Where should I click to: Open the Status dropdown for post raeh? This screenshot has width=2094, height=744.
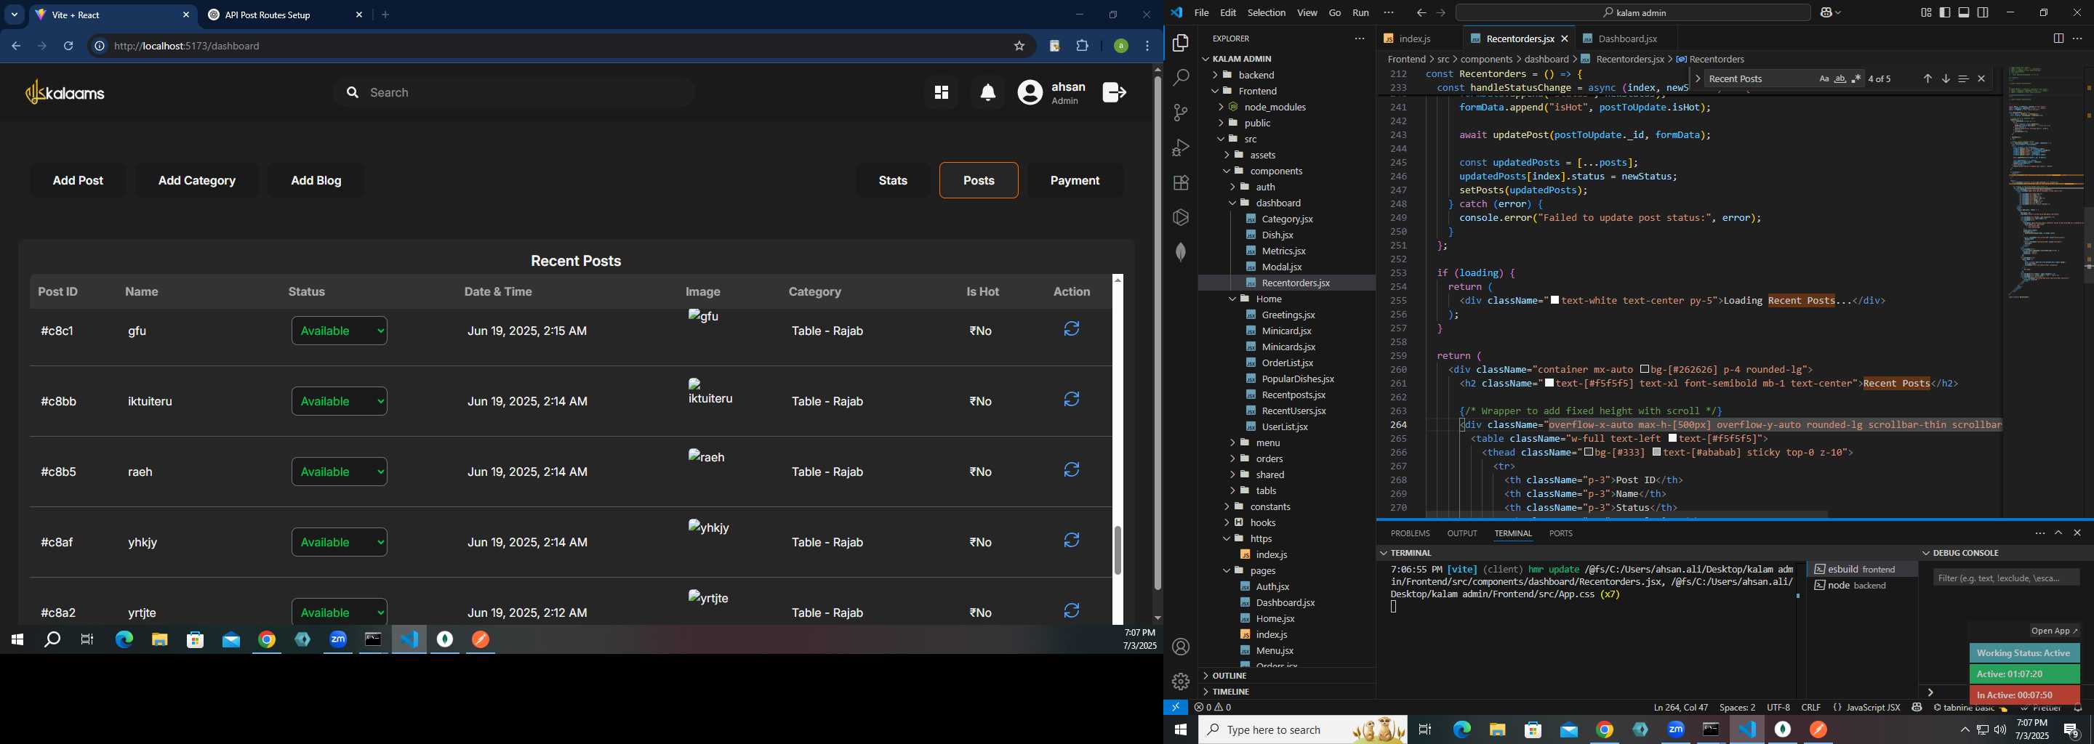pos(339,472)
